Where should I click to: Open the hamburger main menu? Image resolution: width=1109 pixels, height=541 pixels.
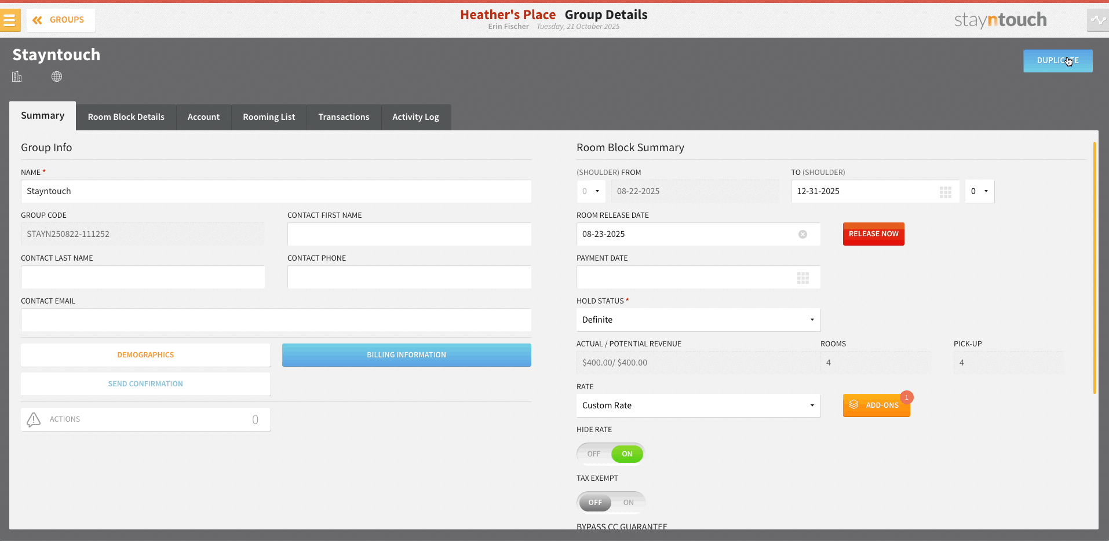(x=10, y=20)
